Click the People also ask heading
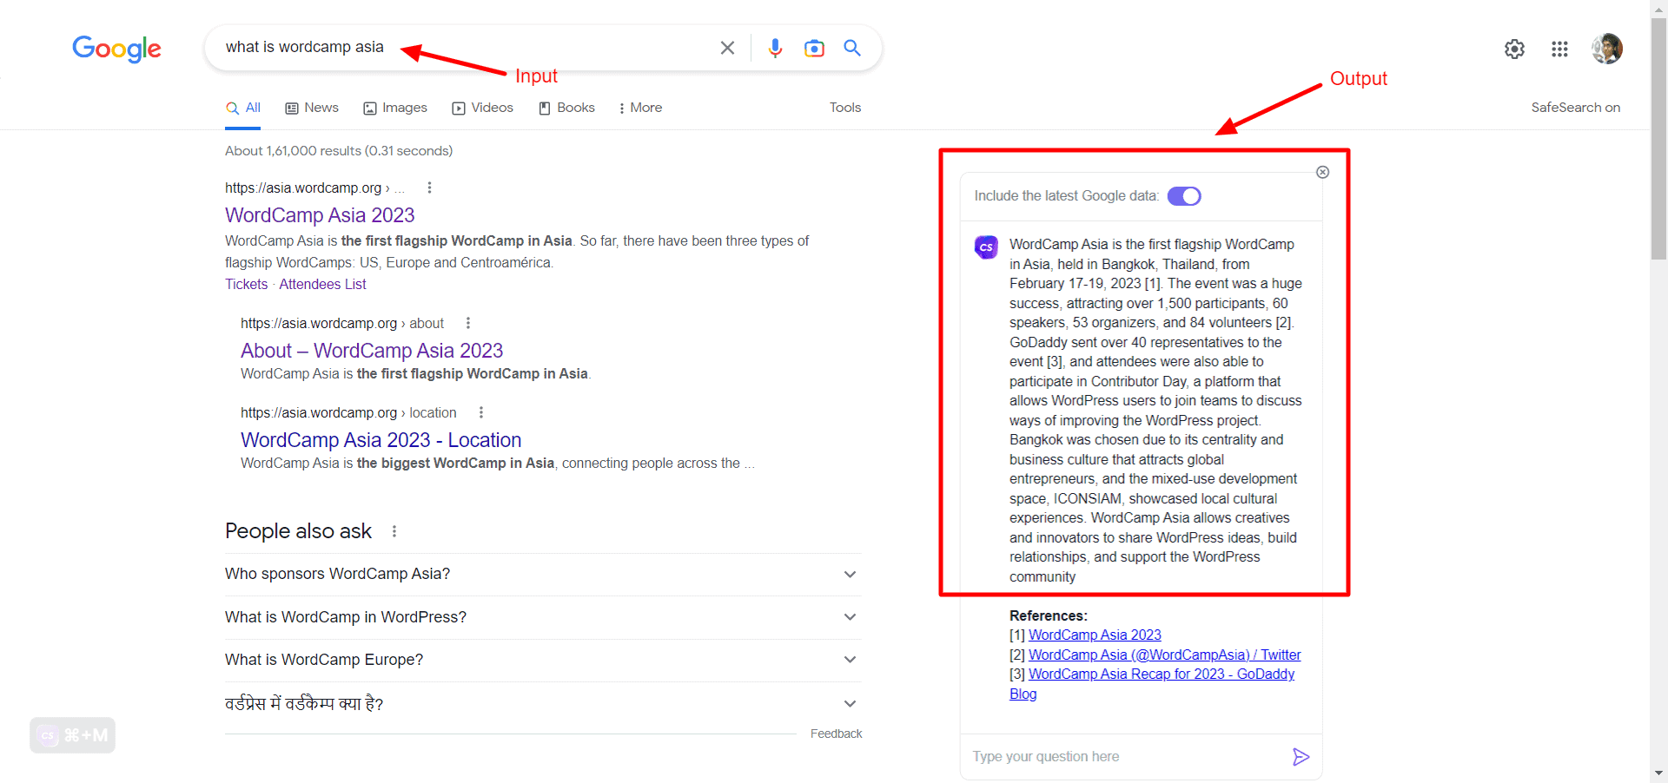 298,531
